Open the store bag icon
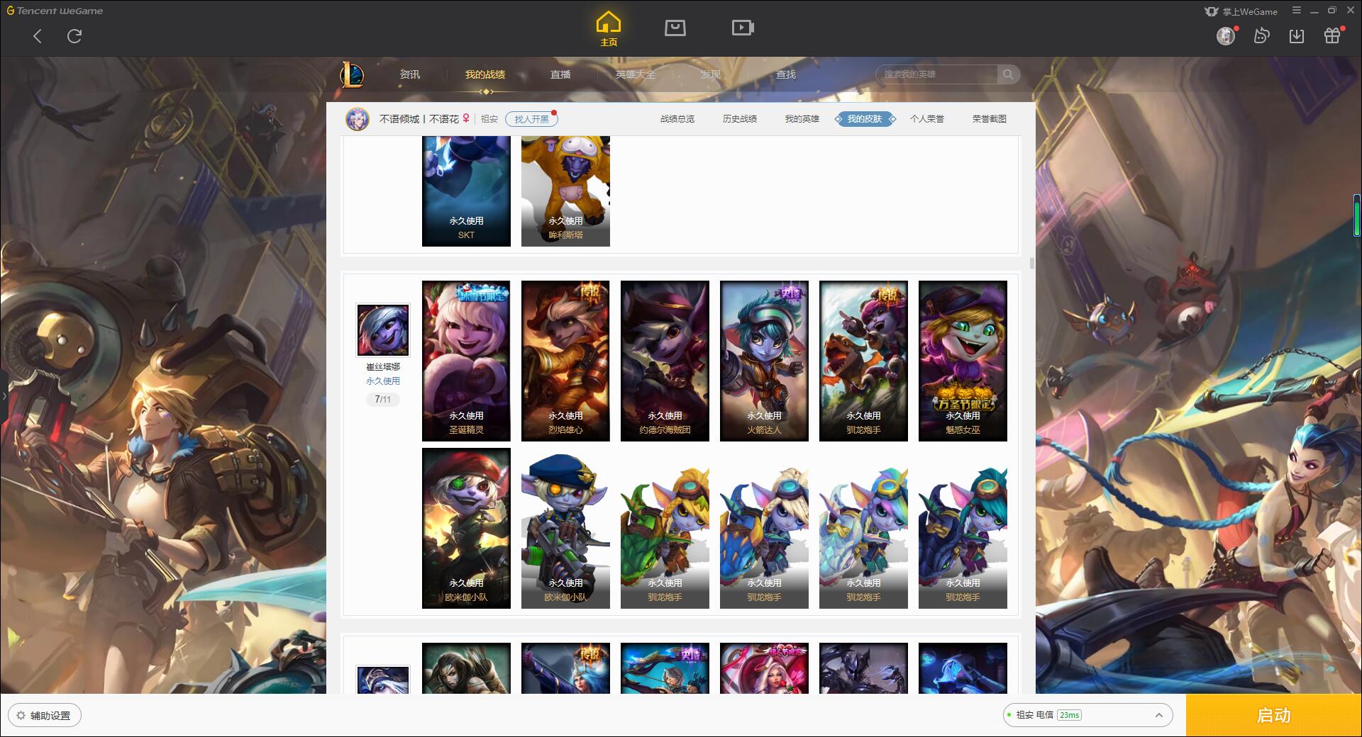The image size is (1362, 737). [675, 28]
